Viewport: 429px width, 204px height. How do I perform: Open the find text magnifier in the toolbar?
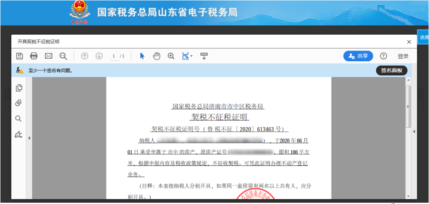click(x=63, y=56)
